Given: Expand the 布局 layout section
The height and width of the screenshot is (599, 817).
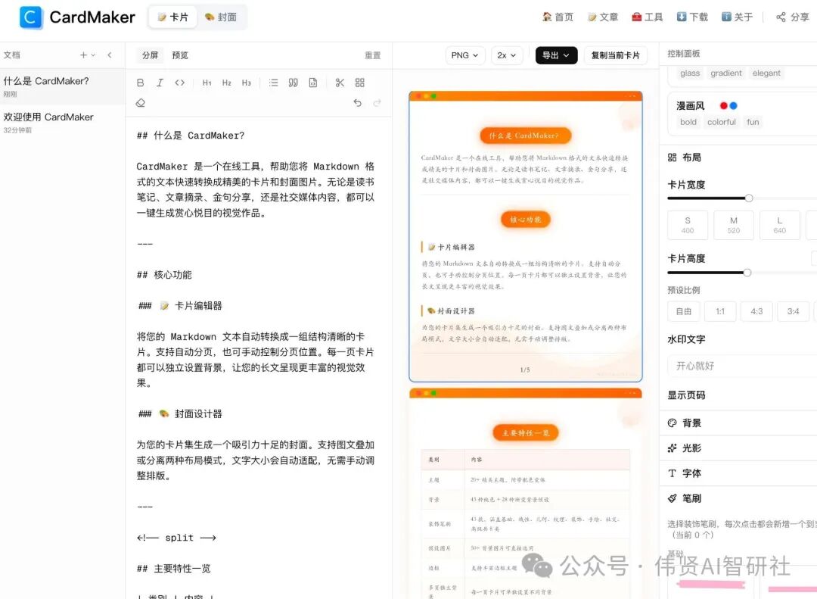Looking at the screenshot, I should pyautogui.click(x=738, y=158).
